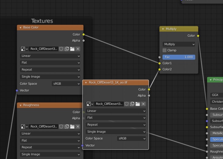This screenshot has width=223, height=159.
Task: Open Linear interpolation dropdown in Base Color node
Action: [50, 56]
